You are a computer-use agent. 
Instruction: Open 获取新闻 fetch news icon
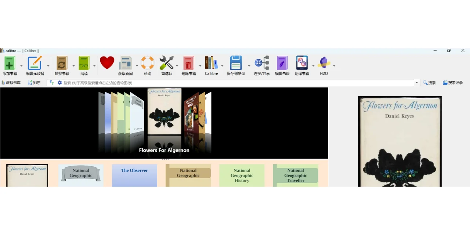pyautogui.click(x=125, y=63)
